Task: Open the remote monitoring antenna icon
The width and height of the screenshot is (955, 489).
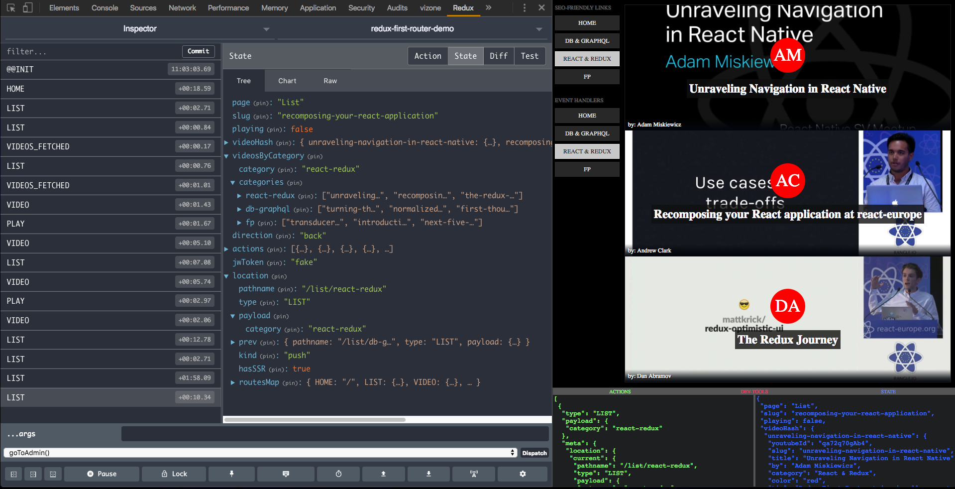Action: click(x=474, y=474)
